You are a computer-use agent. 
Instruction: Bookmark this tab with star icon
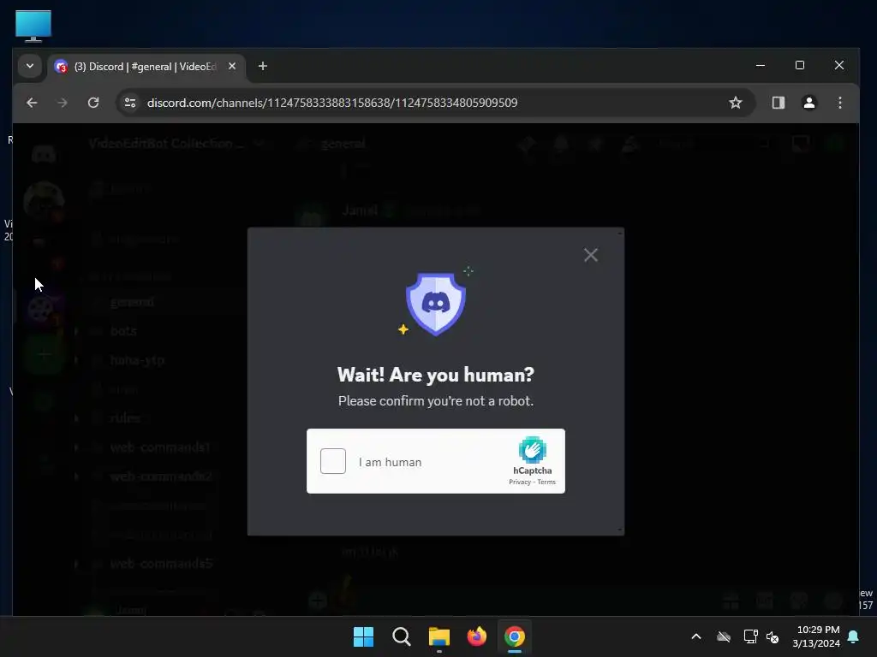736,103
